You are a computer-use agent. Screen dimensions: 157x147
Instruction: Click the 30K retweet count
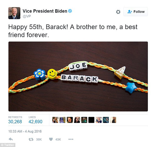39,139
